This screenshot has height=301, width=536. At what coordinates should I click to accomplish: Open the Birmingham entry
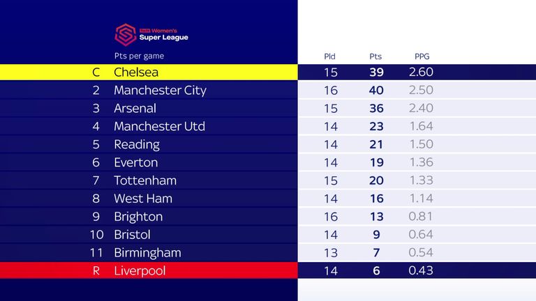(147, 253)
